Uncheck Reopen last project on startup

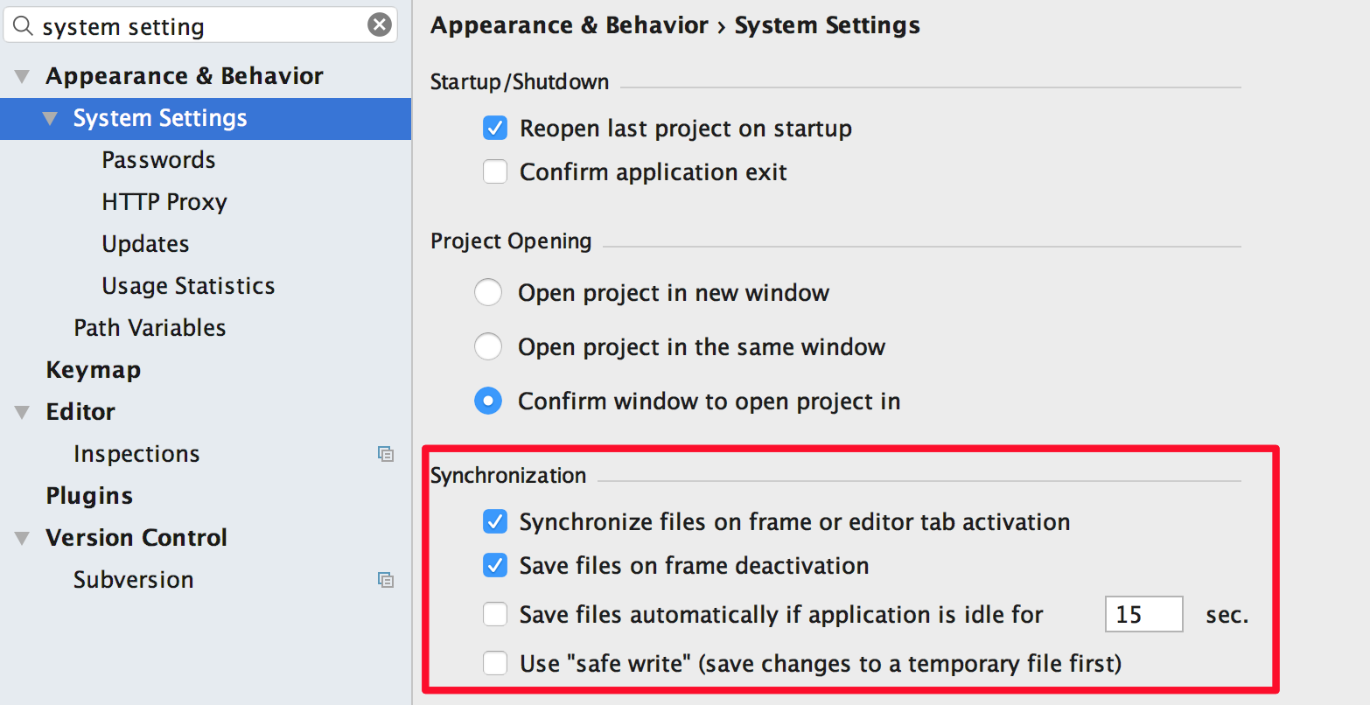[495, 129]
